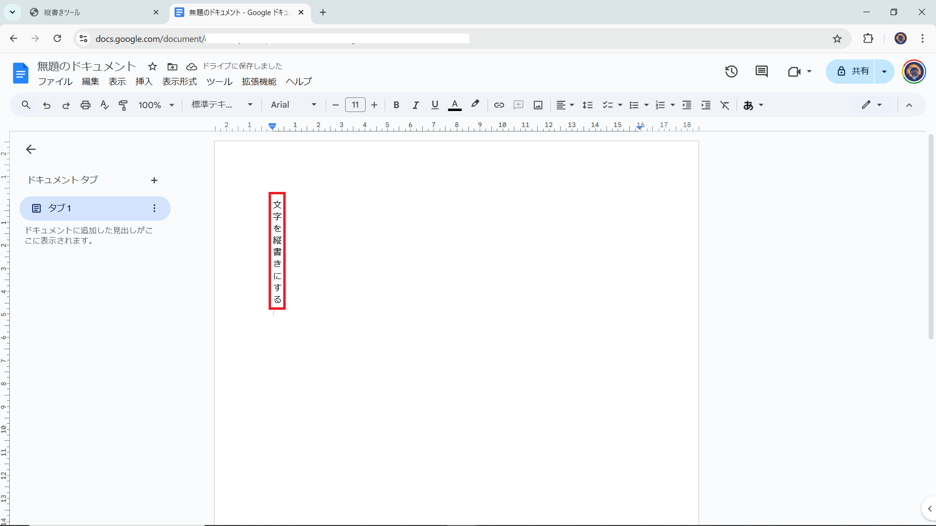
Task: Click the print icon
Action: [85, 105]
